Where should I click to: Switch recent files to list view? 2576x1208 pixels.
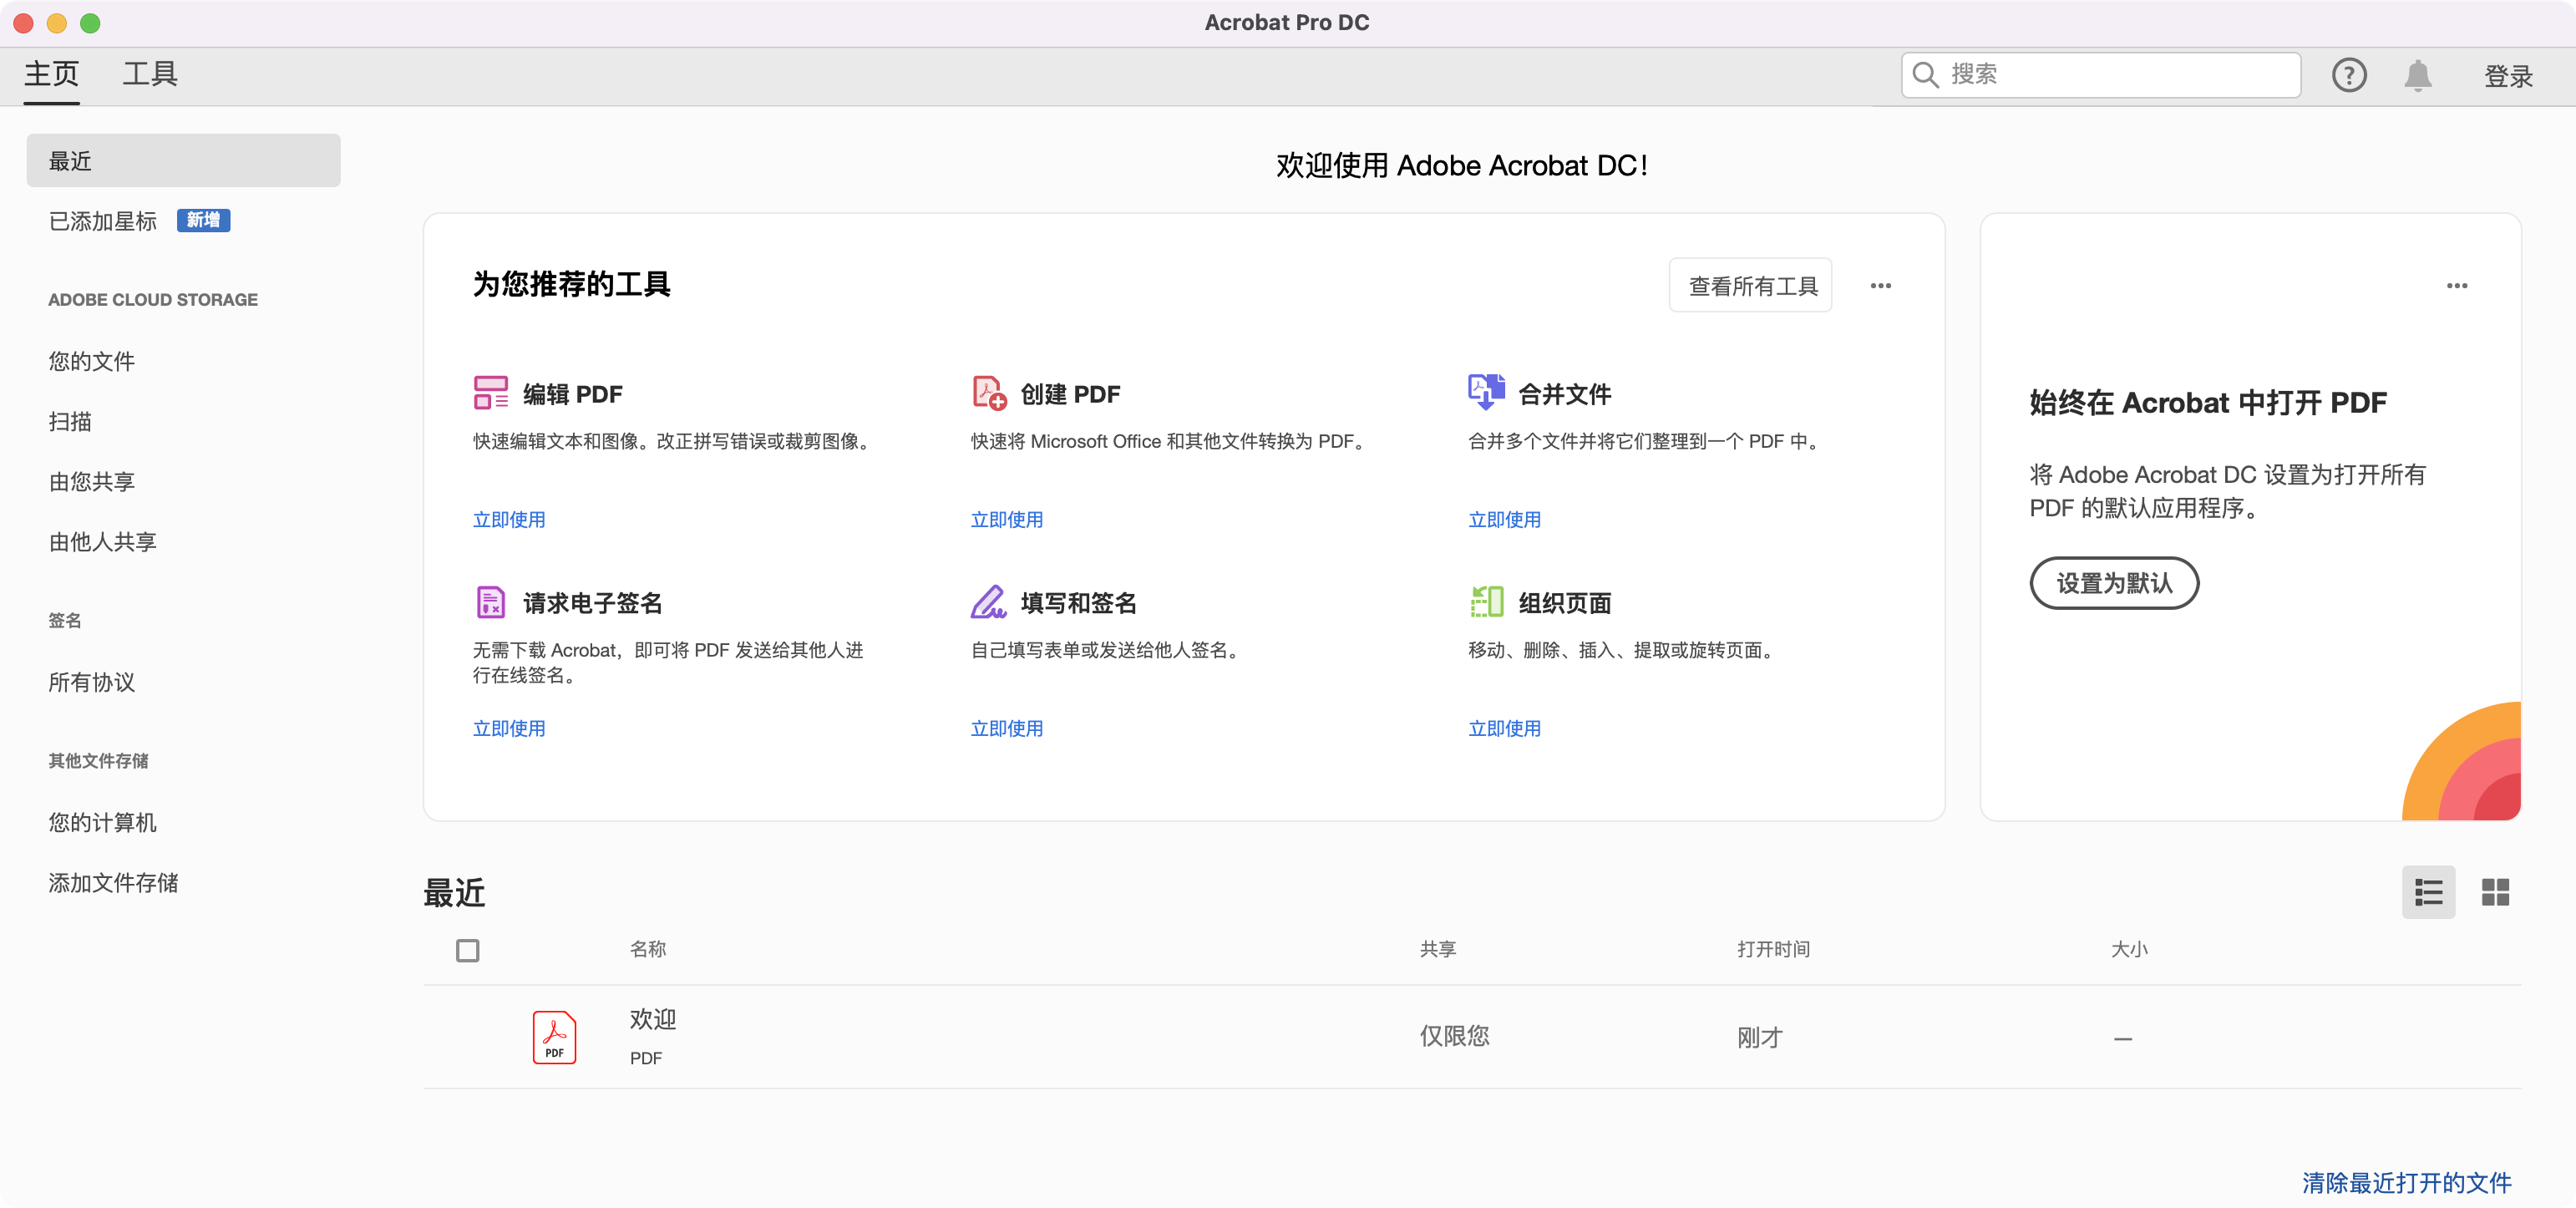pyautogui.click(x=2428, y=892)
